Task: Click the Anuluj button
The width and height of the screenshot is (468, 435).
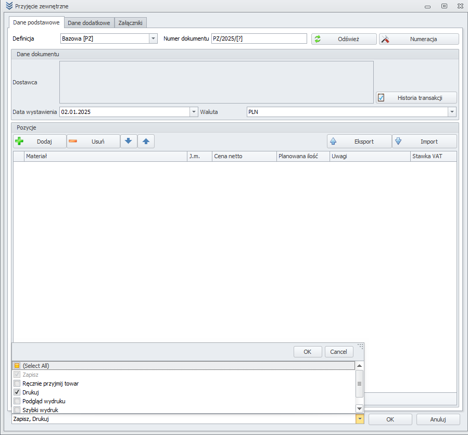Action: coord(438,419)
